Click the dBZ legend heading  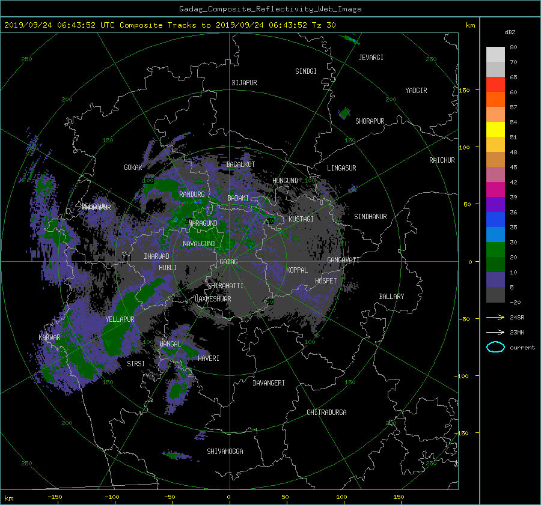point(510,32)
